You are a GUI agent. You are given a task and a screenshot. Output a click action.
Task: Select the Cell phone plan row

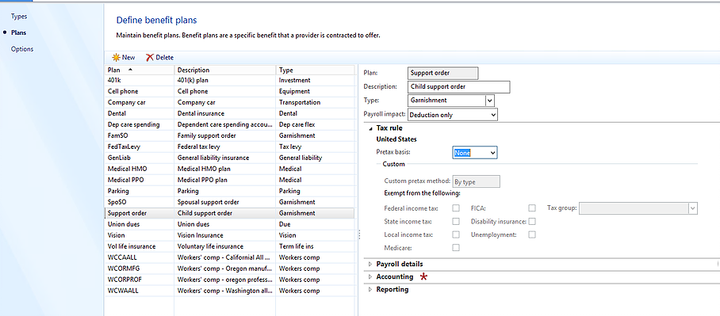point(230,91)
